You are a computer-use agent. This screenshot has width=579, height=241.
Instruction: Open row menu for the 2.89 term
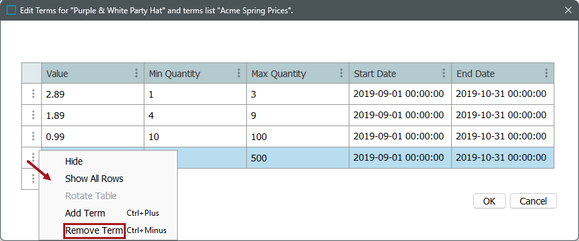tap(33, 94)
